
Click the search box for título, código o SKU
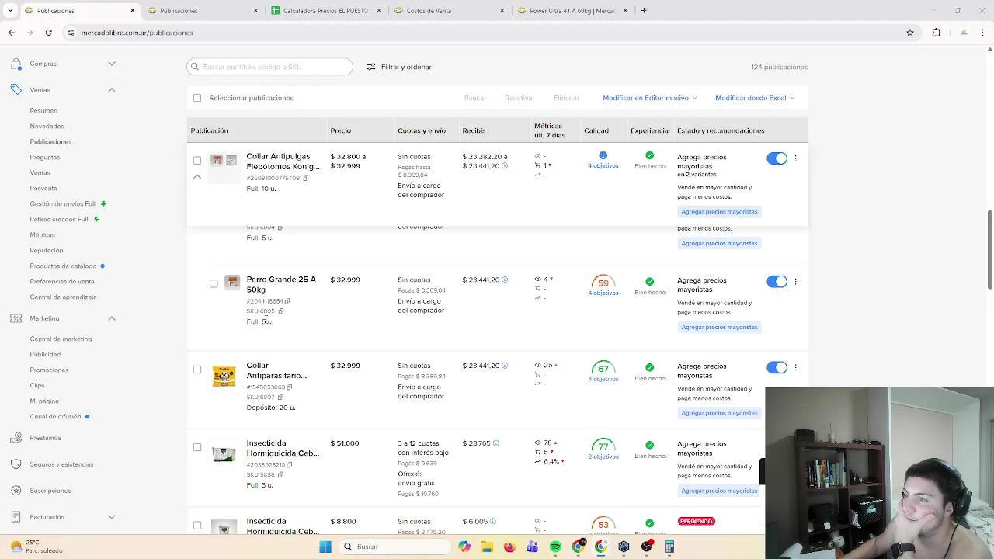point(269,67)
